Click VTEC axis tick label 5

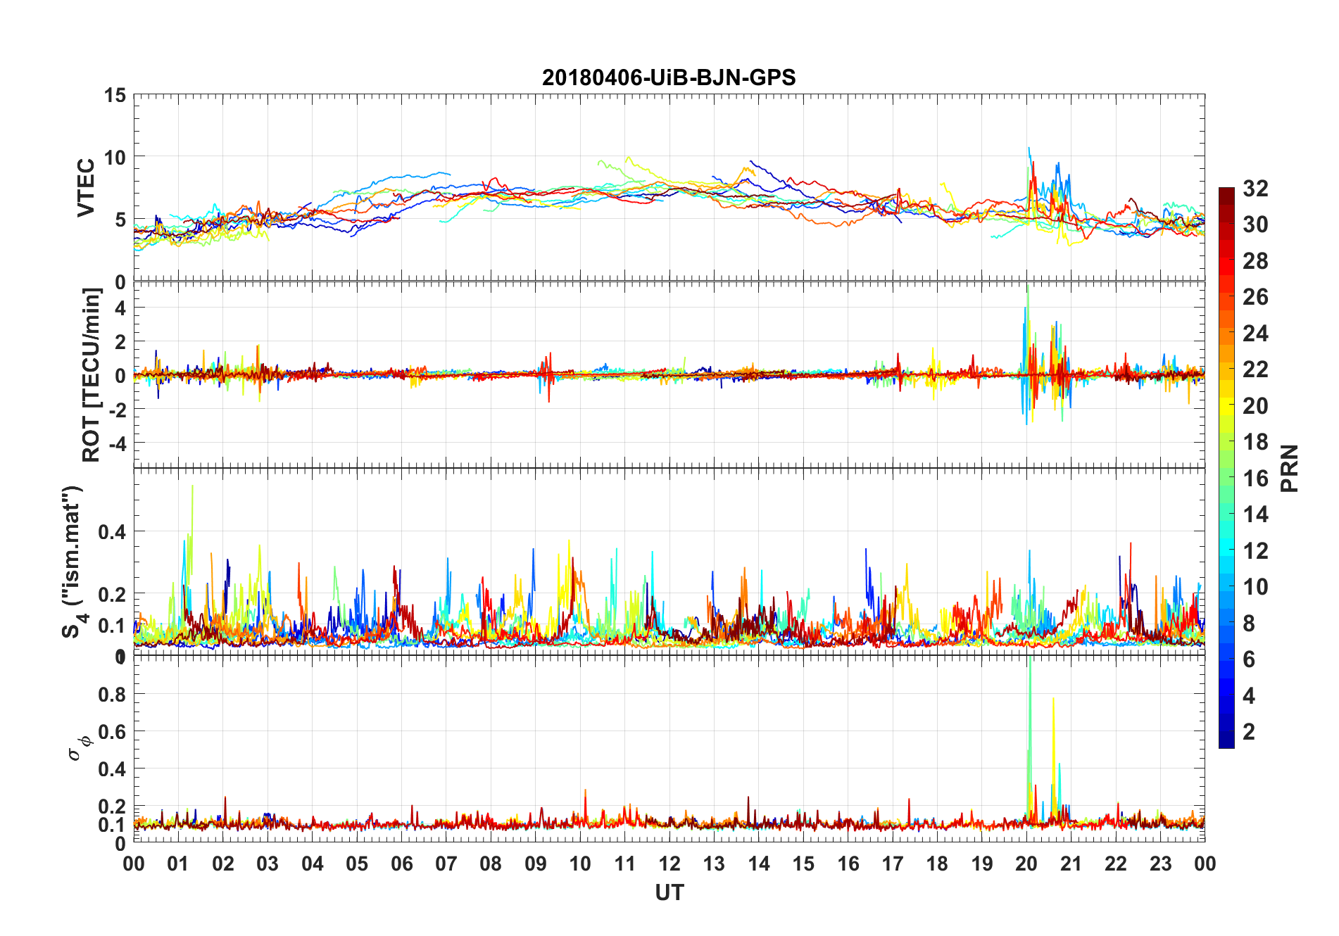[x=120, y=220]
